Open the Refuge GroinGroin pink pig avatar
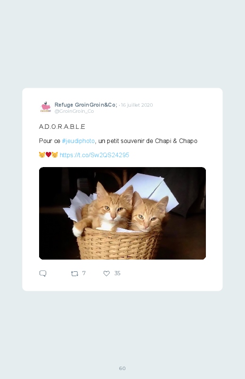 [45, 107]
